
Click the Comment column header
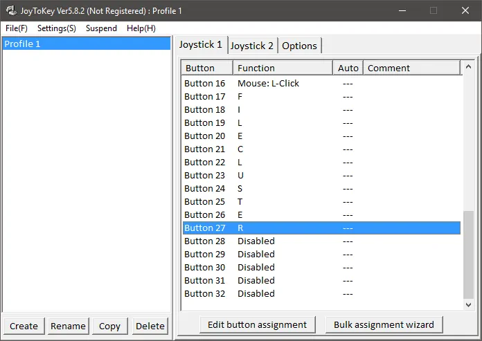coord(412,68)
